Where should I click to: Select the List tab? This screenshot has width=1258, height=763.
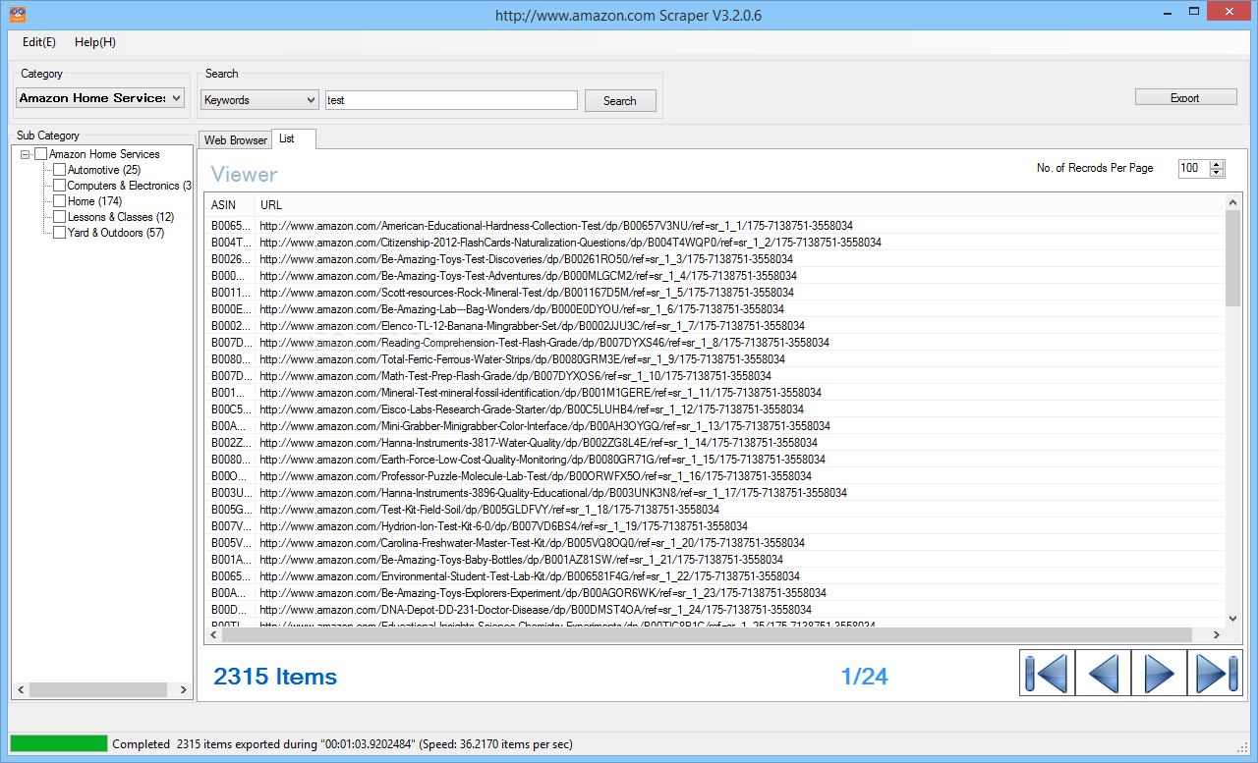(293, 138)
